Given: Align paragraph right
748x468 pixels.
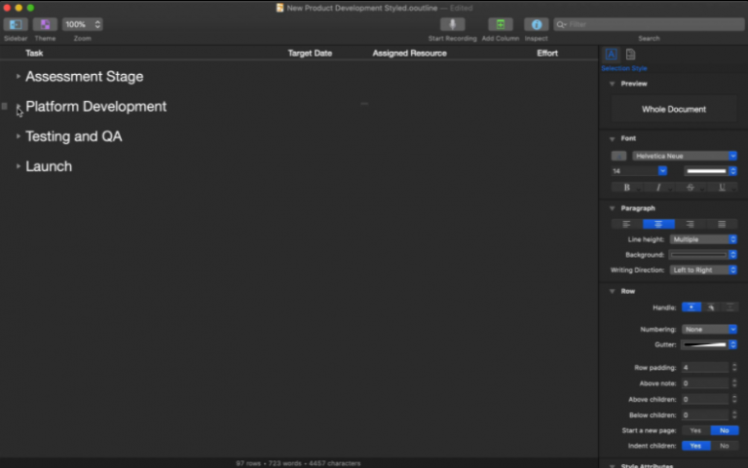Looking at the screenshot, I should (691, 224).
